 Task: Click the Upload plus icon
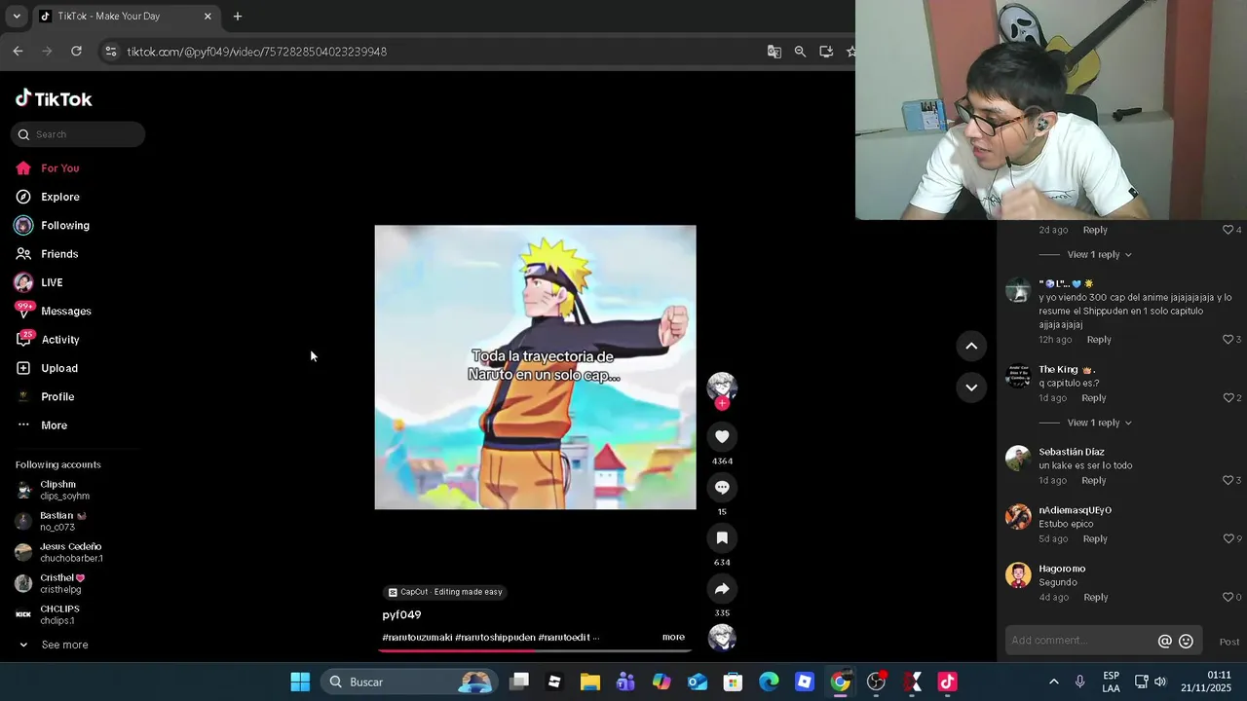point(23,368)
